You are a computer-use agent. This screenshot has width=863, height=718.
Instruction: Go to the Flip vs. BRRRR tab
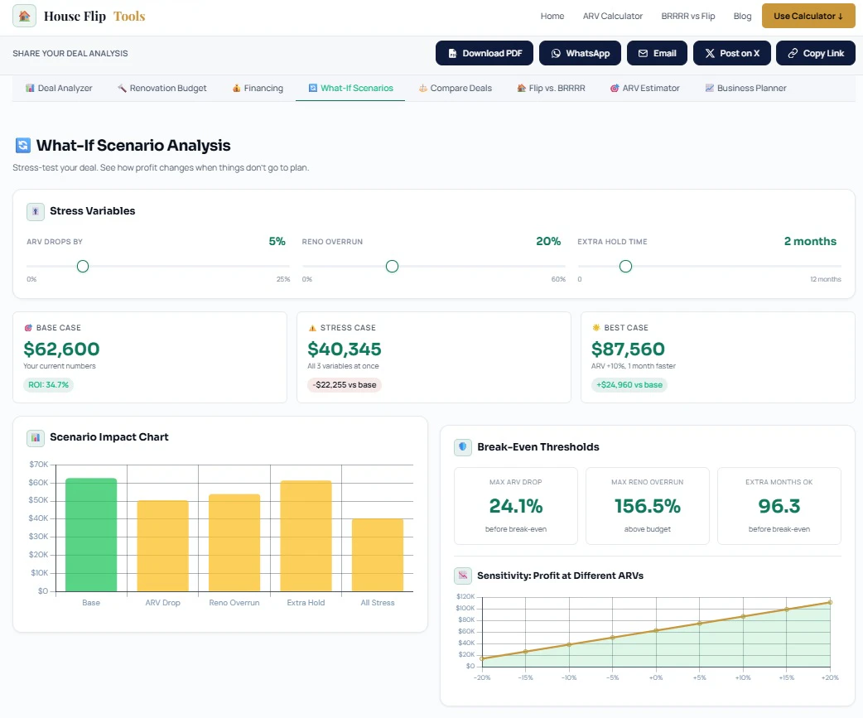(551, 88)
